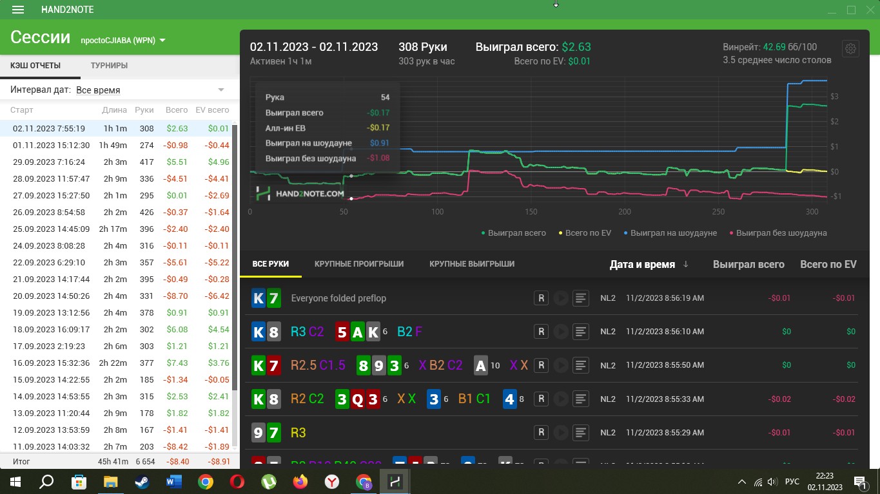Open Opera browser from the taskbar
The image size is (880, 494).
(237, 481)
